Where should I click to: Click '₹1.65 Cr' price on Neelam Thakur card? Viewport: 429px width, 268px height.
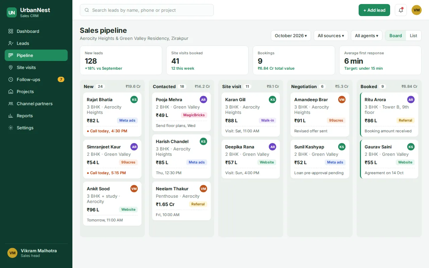click(165, 204)
